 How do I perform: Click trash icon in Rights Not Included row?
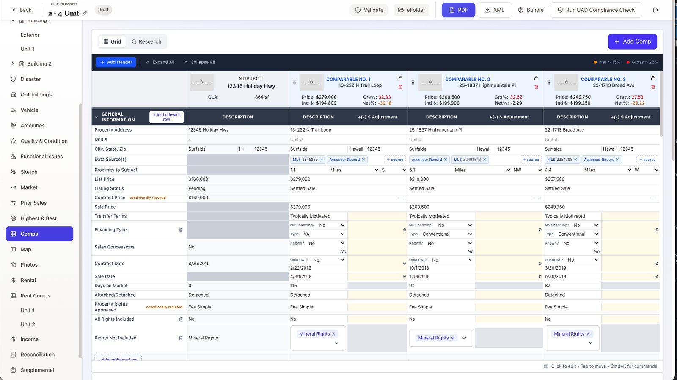pyautogui.click(x=181, y=338)
